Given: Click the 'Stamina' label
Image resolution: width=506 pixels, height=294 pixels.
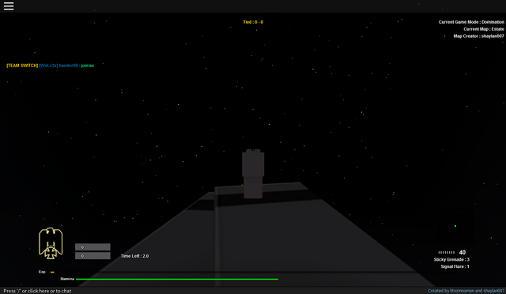Looking at the screenshot, I should pos(67,279).
